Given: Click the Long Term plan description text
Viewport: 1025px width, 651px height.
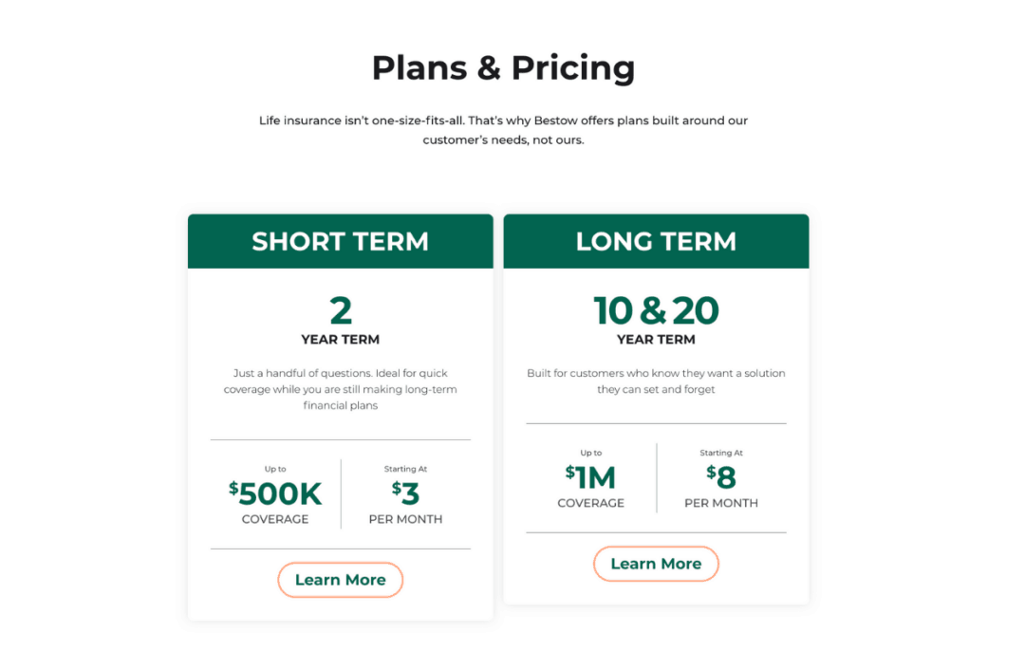Looking at the screenshot, I should point(656,381).
